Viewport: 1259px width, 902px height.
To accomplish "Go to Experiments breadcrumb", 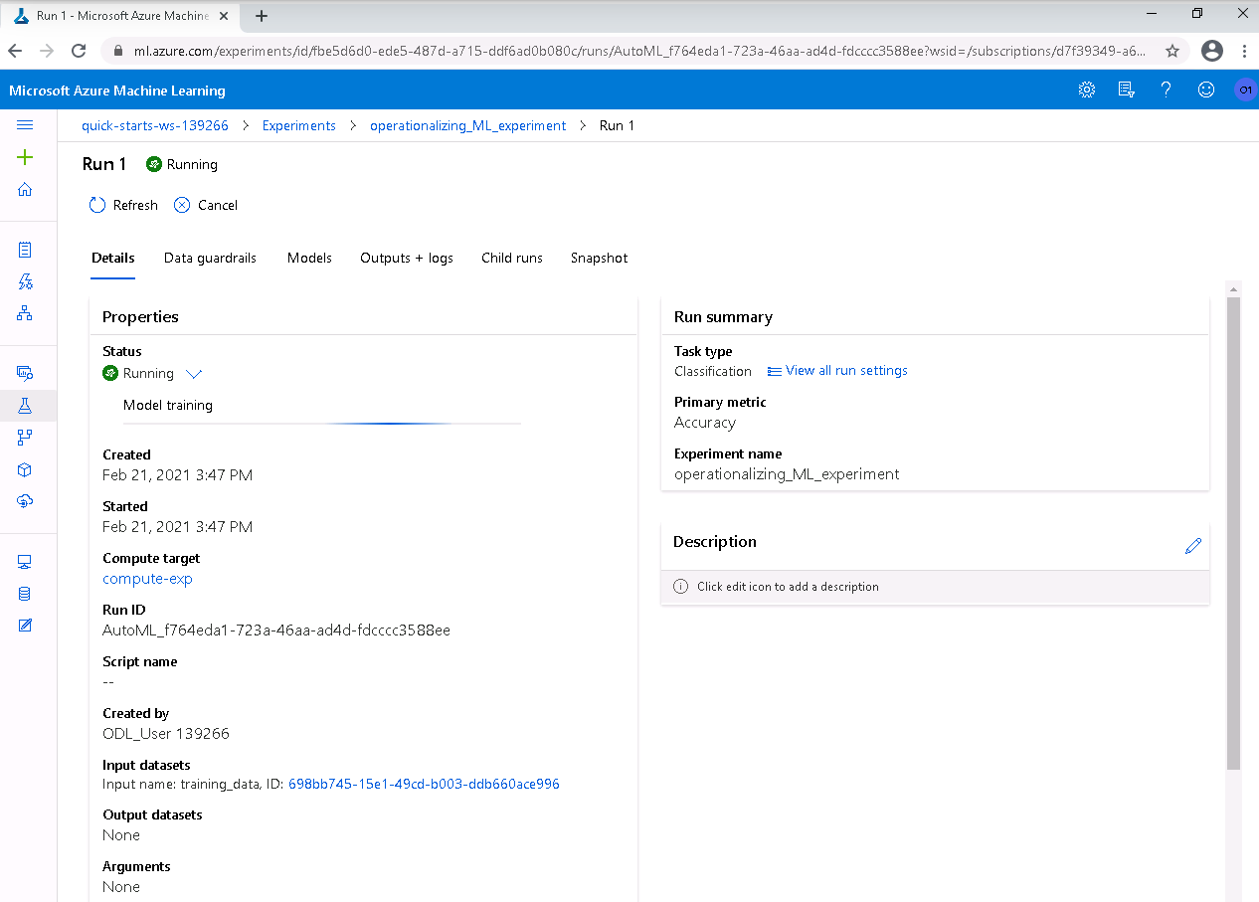I will [299, 125].
